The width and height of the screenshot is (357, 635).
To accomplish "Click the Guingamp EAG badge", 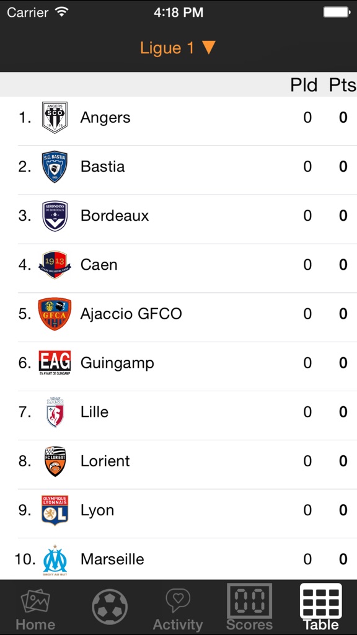I will pyautogui.click(x=54, y=362).
